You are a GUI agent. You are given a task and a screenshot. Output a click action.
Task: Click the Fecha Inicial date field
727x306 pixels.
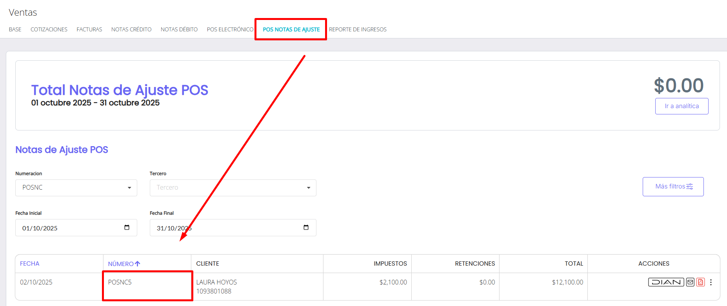point(76,228)
